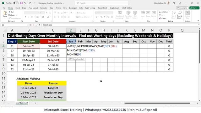Open Clipboard group dialog launcher

tap(22, 21)
